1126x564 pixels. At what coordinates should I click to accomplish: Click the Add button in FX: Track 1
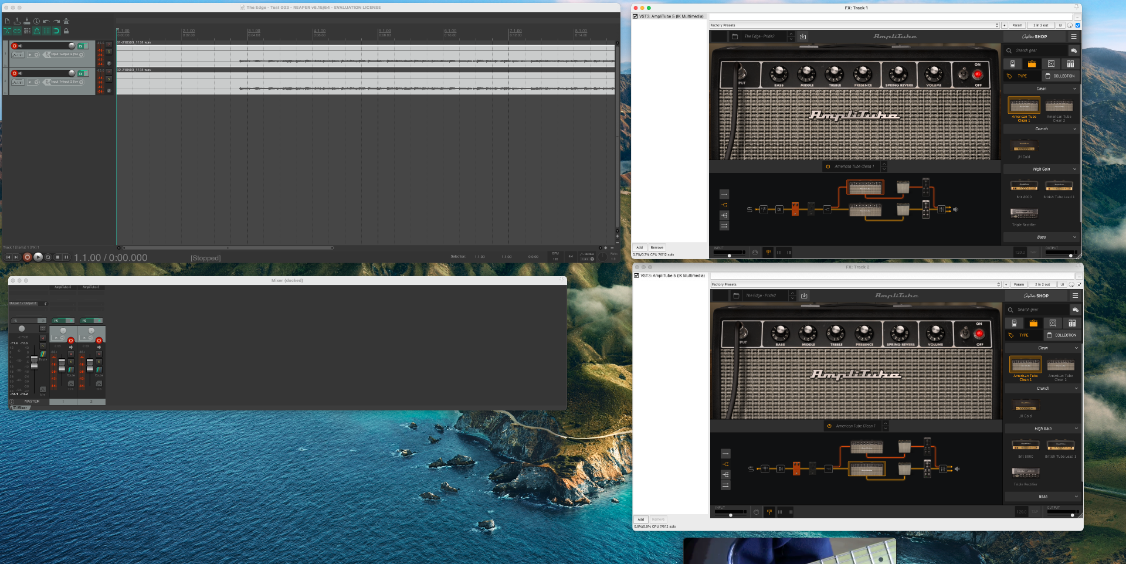click(640, 247)
